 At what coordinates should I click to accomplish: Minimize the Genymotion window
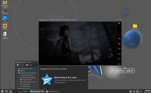click(x=116, y=20)
